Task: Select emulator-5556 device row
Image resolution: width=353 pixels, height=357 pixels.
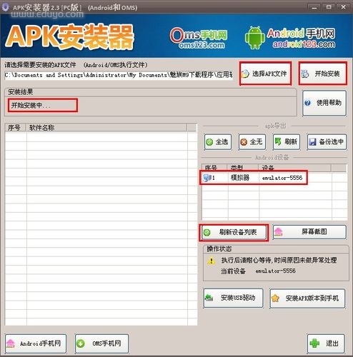Action: (x=254, y=178)
